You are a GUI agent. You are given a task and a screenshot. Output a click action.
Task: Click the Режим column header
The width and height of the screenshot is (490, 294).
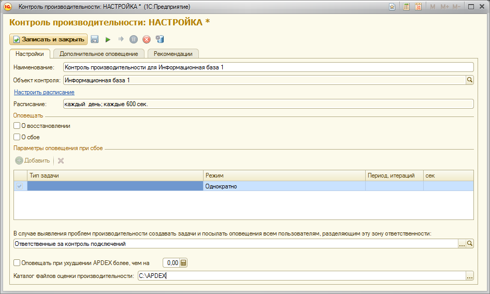pyautogui.click(x=284, y=175)
